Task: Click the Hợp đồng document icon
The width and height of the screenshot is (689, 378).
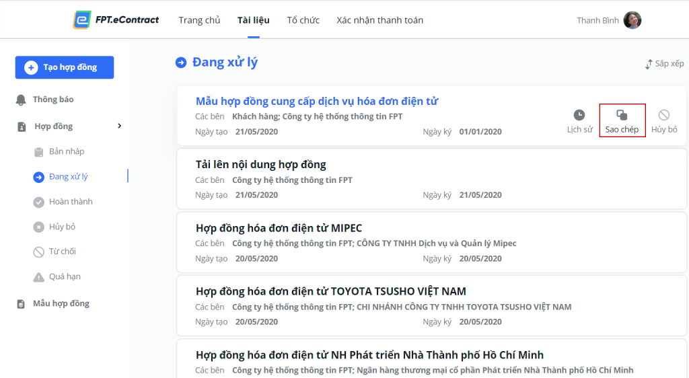Action: pos(22,127)
